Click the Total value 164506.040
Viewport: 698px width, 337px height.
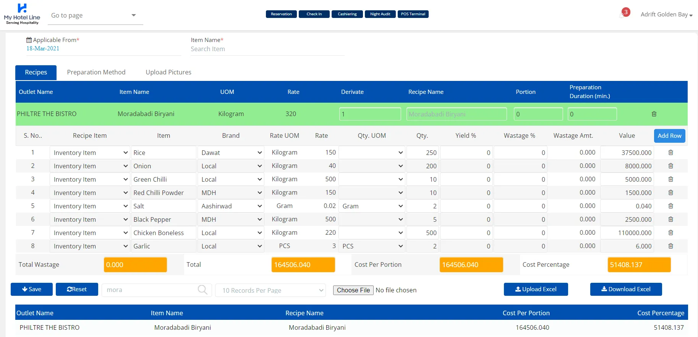(303, 265)
